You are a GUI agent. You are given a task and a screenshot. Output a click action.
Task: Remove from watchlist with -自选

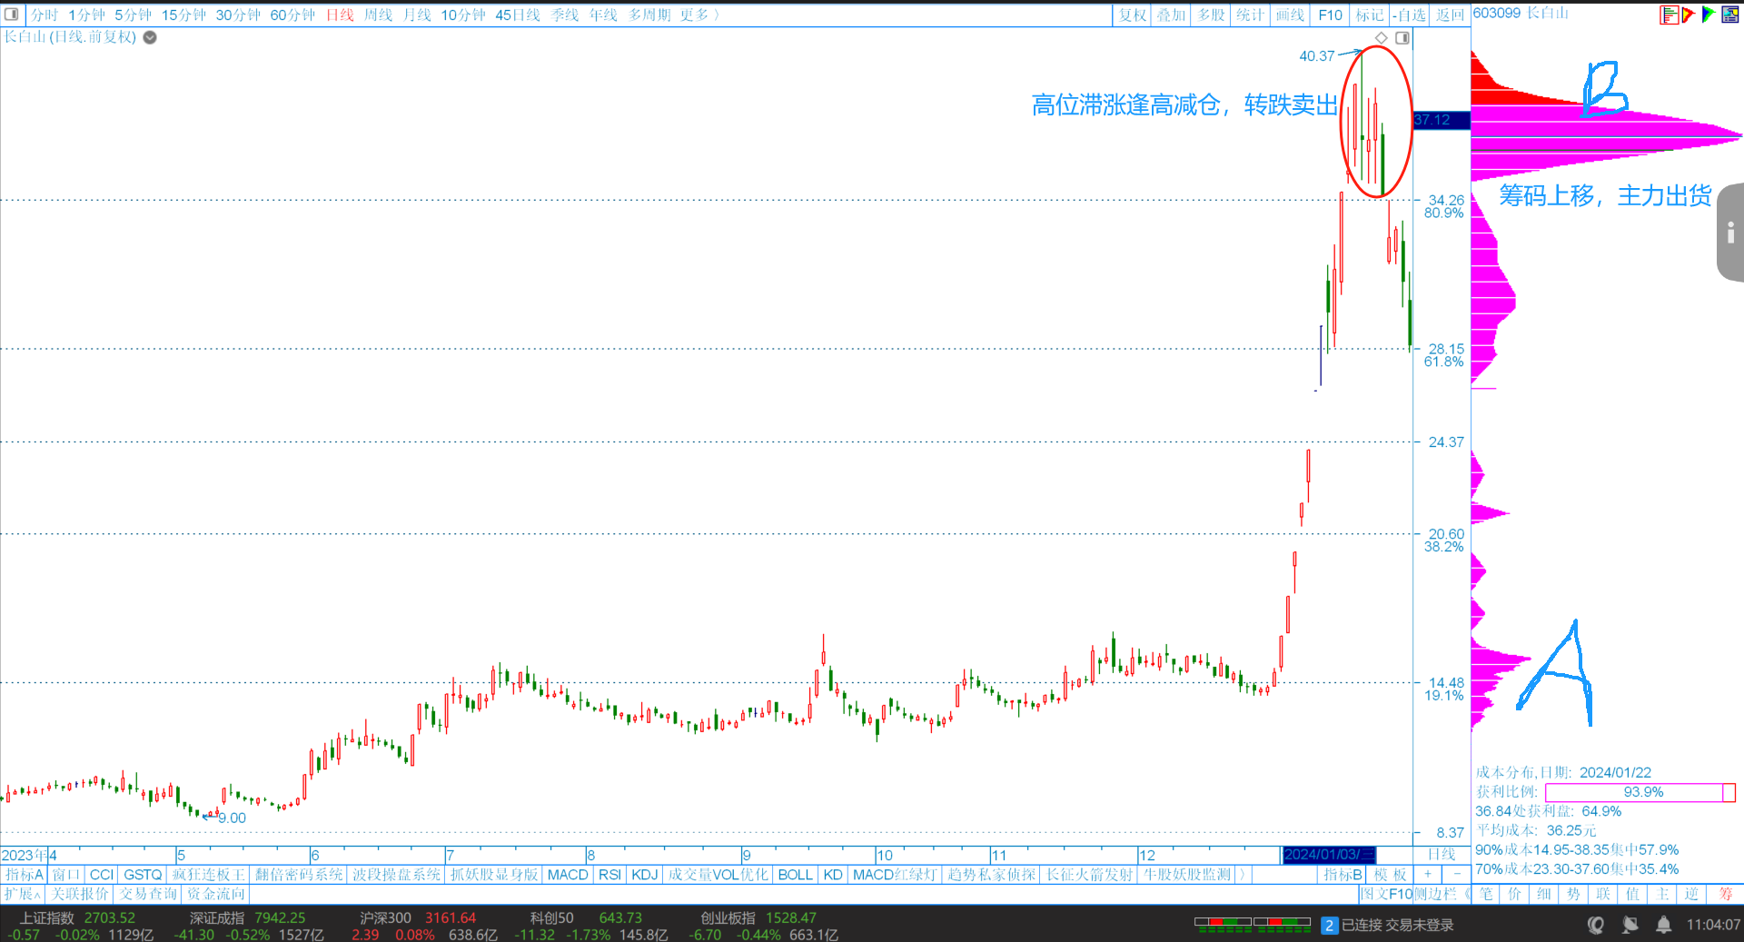point(1411,15)
